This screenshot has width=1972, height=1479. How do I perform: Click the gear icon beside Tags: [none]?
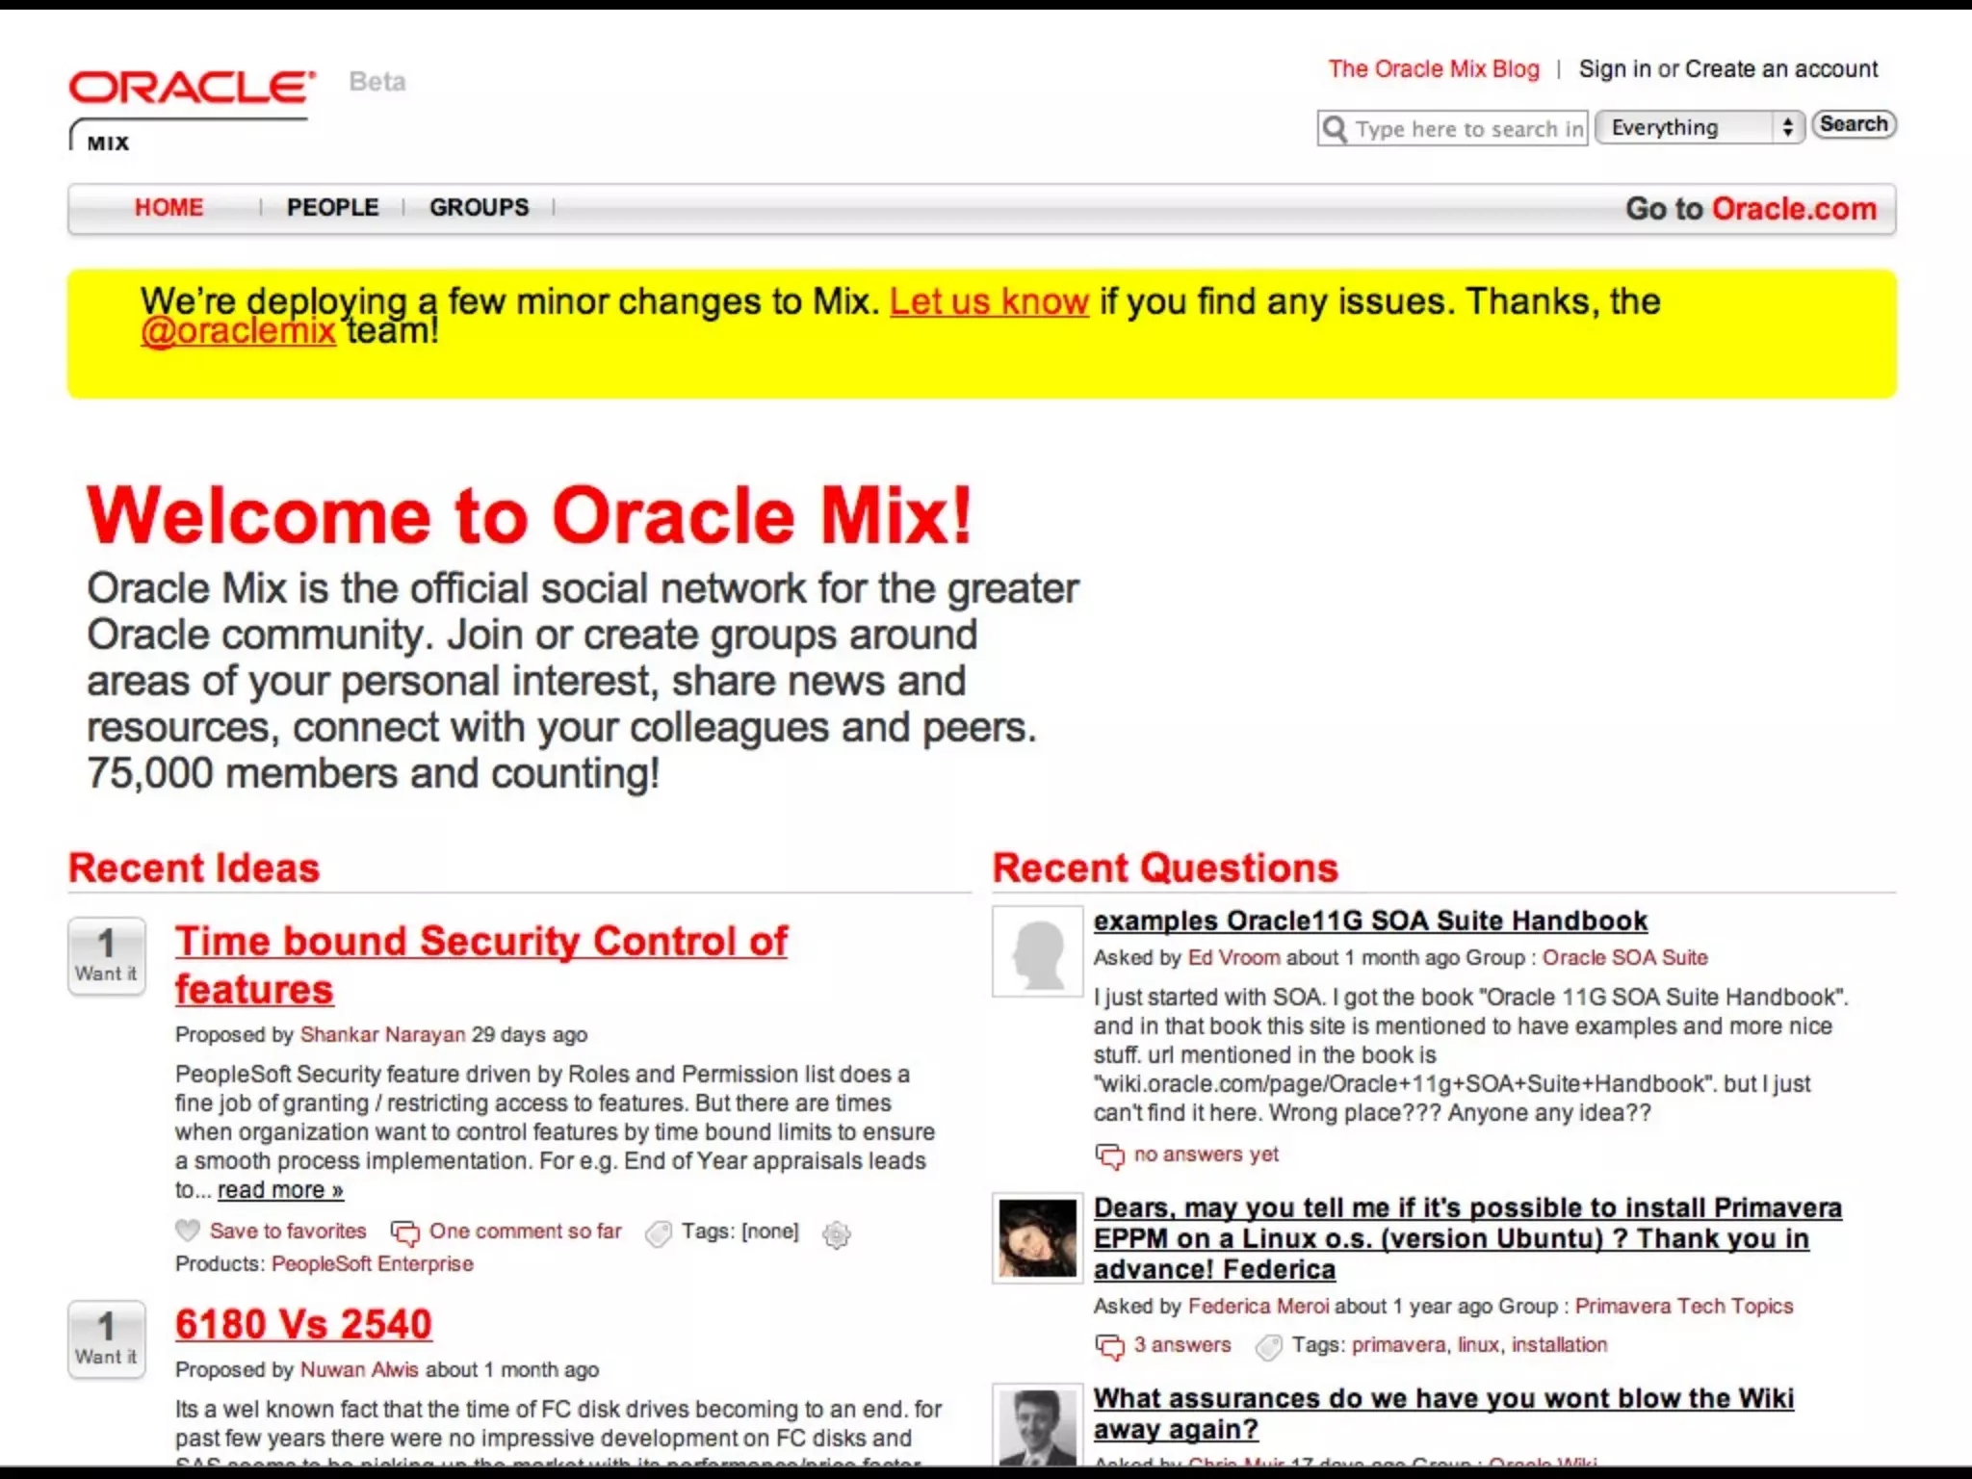point(836,1234)
